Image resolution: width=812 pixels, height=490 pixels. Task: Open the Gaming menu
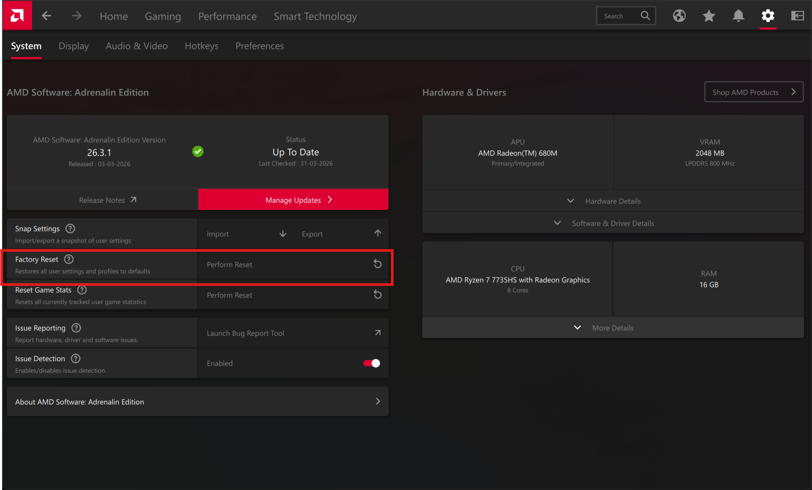pos(163,16)
